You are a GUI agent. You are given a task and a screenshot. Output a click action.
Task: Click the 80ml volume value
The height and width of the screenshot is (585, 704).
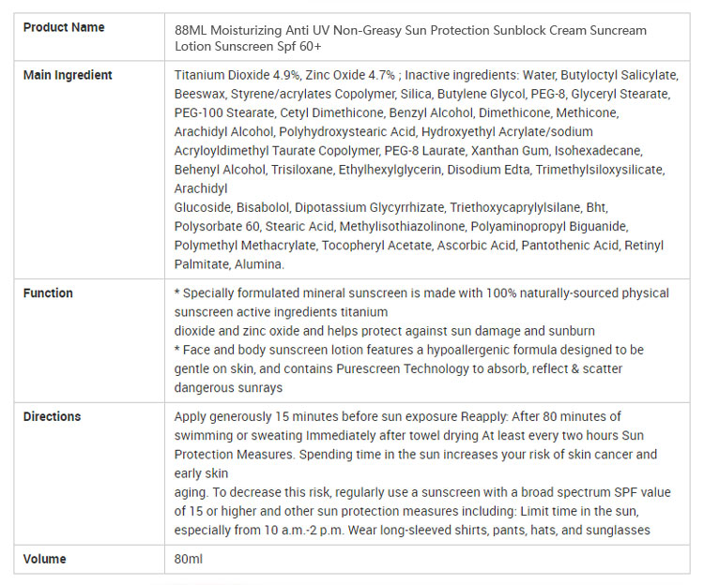tap(189, 559)
